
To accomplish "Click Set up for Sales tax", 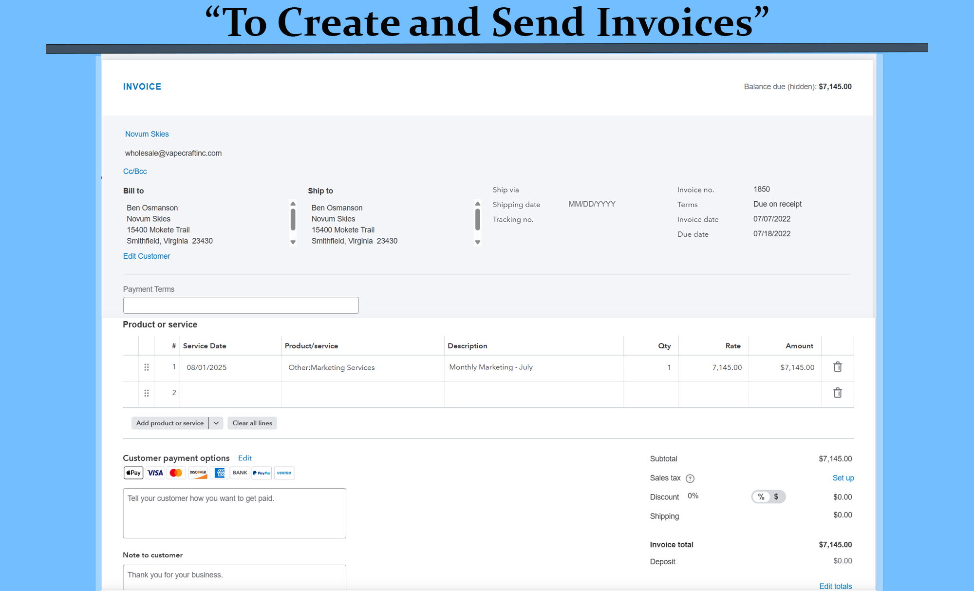I will point(843,478).
